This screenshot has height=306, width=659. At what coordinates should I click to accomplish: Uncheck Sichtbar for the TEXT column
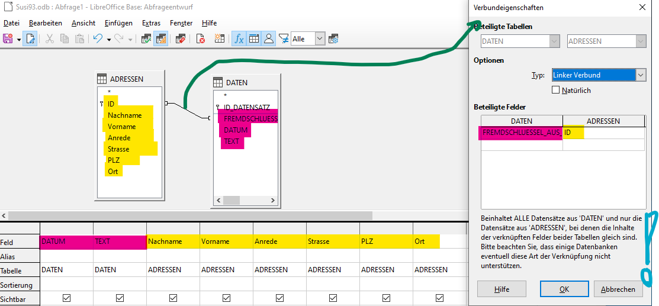pos(120,298)
